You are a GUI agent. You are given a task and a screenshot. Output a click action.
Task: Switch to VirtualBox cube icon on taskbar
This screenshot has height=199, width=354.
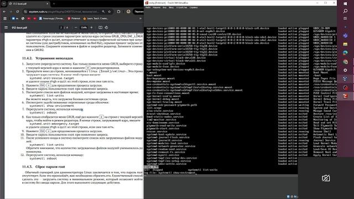click(345, 78)
